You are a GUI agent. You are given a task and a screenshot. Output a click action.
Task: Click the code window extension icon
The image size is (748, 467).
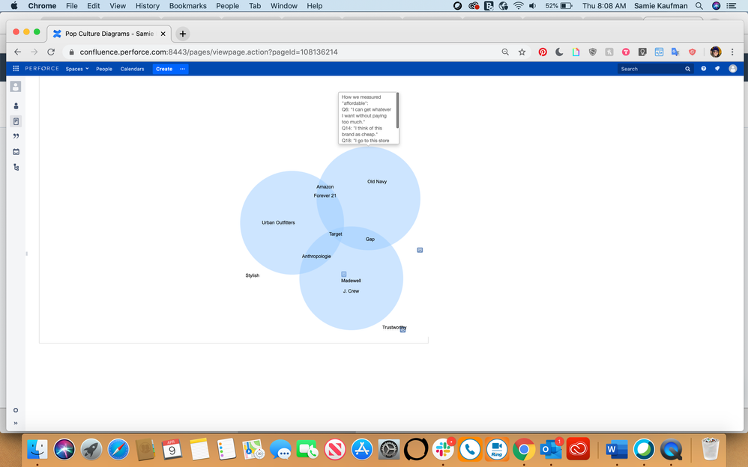[x=659, y=52]
